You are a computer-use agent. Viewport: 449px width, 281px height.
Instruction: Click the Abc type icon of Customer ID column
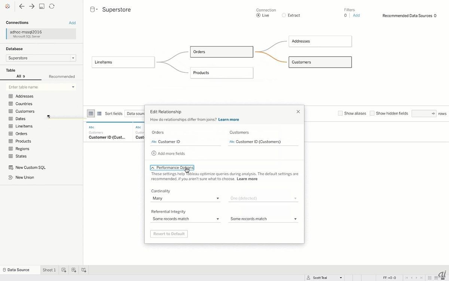click(92, 127)
